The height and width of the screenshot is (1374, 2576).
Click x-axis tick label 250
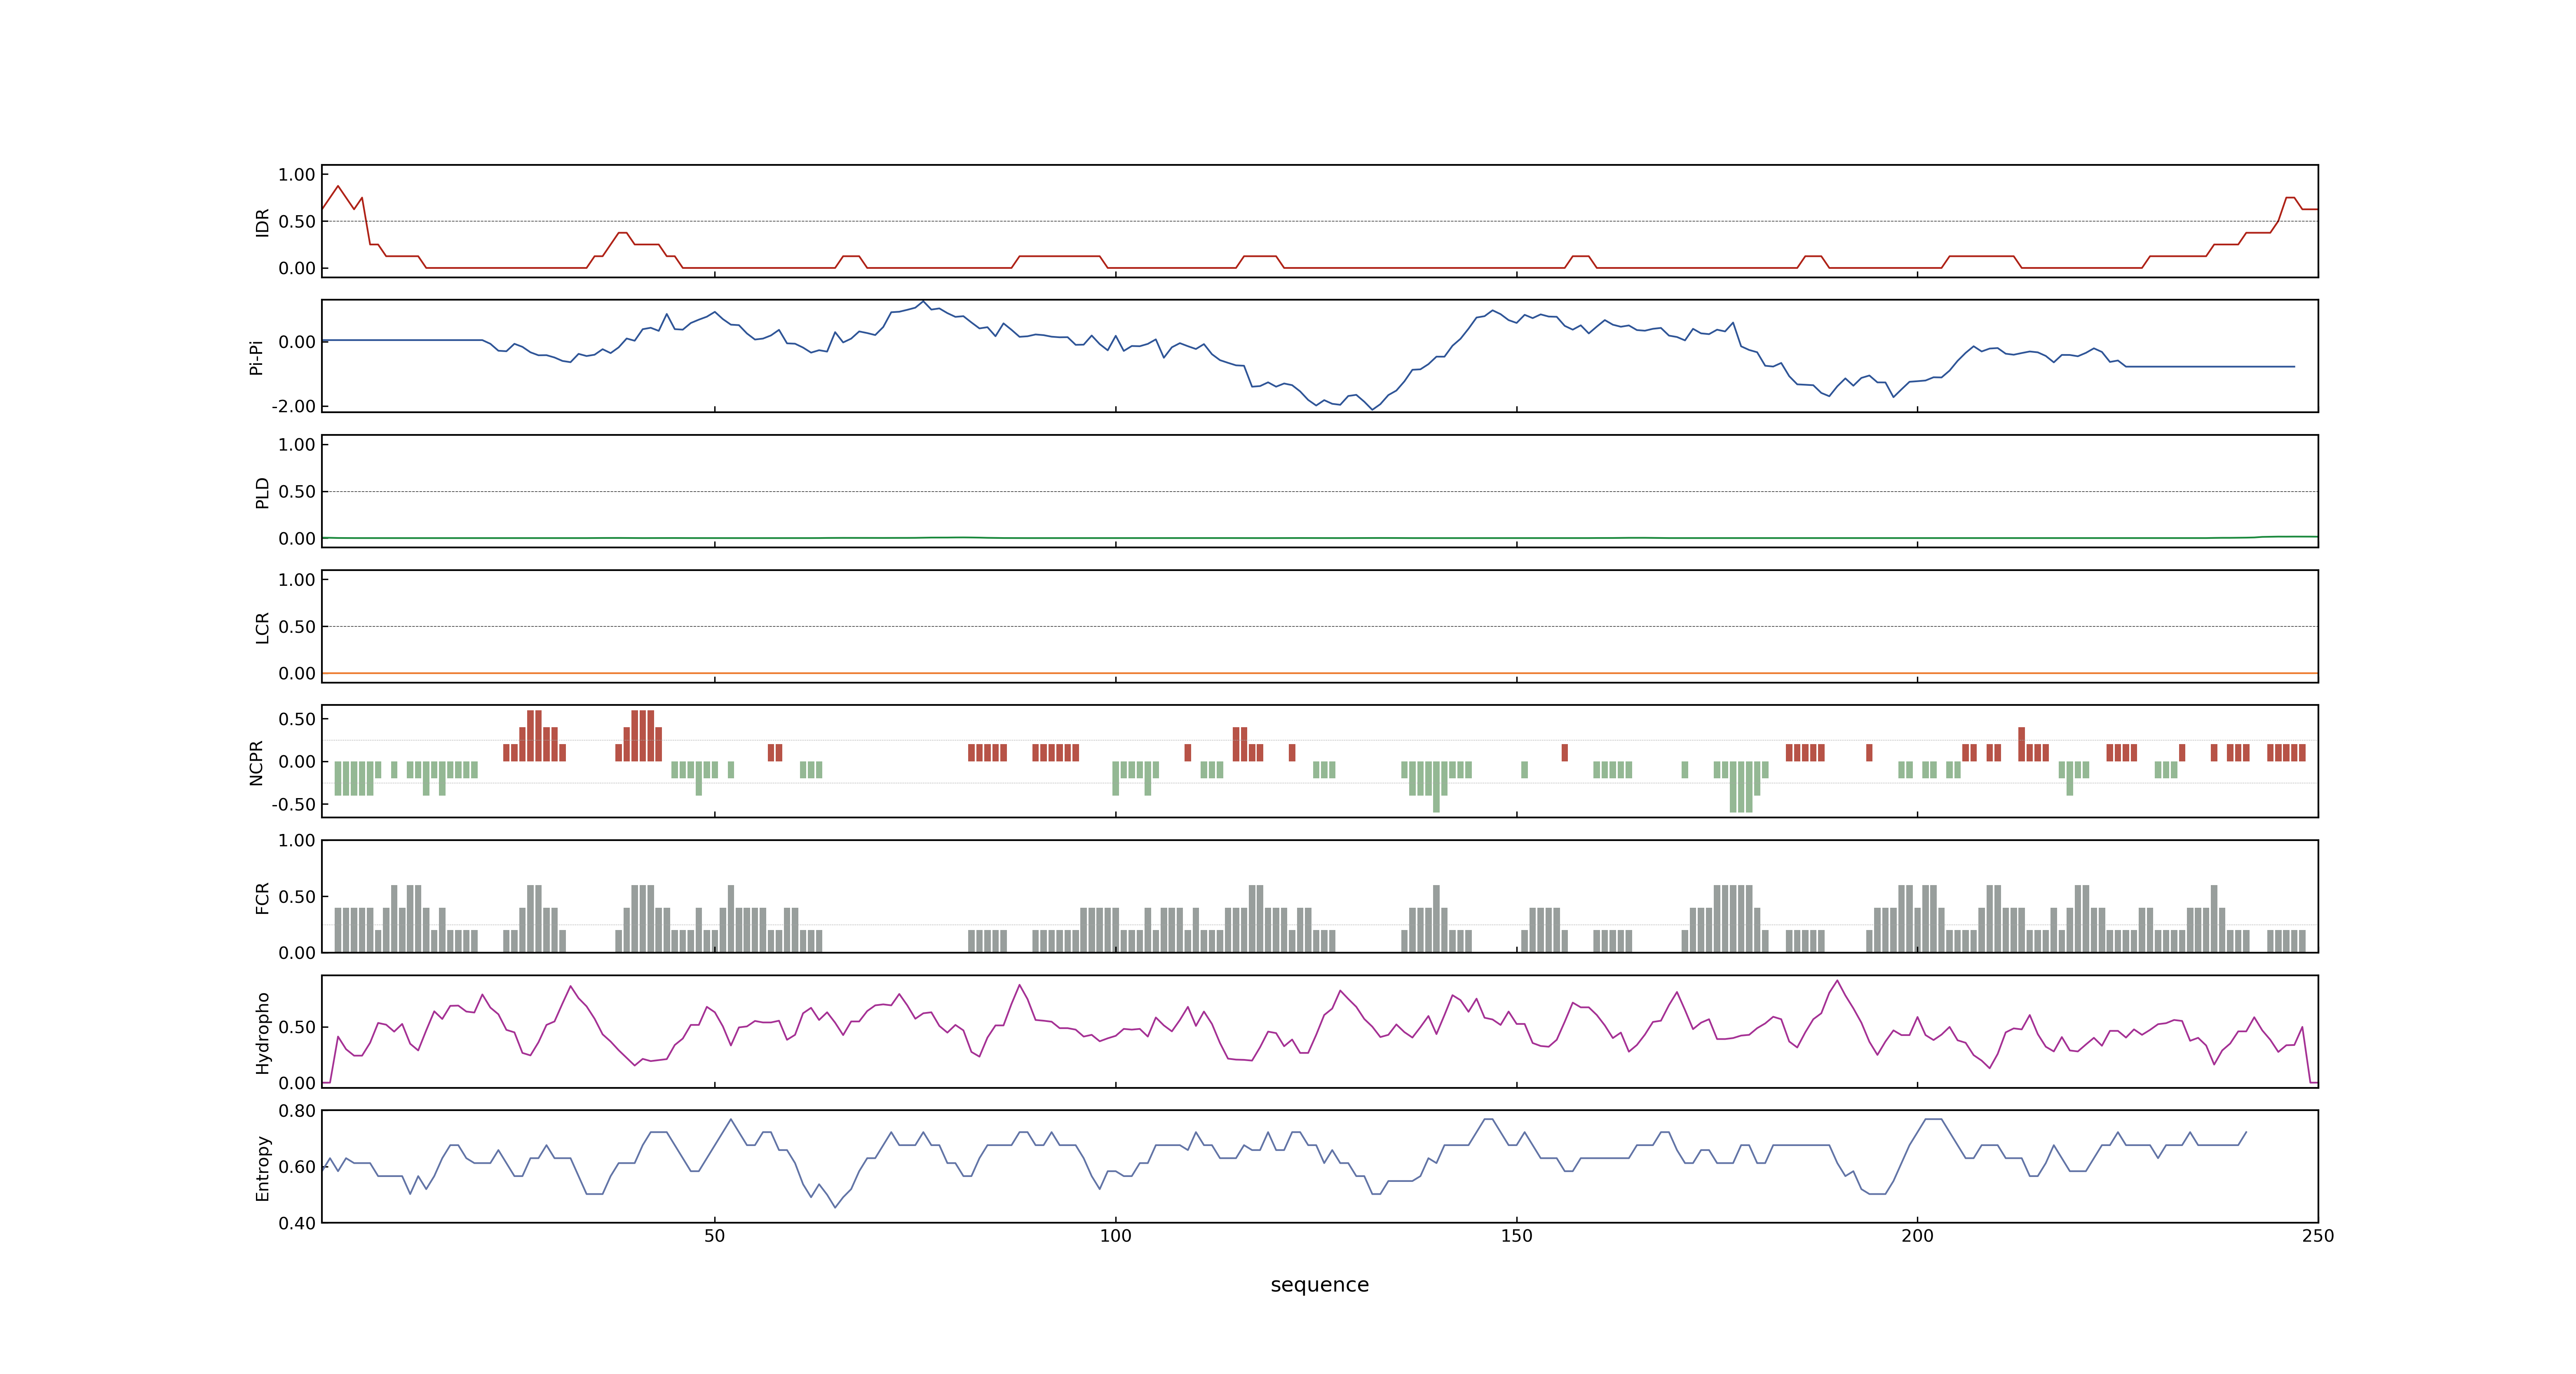tap(2317, 1236)
